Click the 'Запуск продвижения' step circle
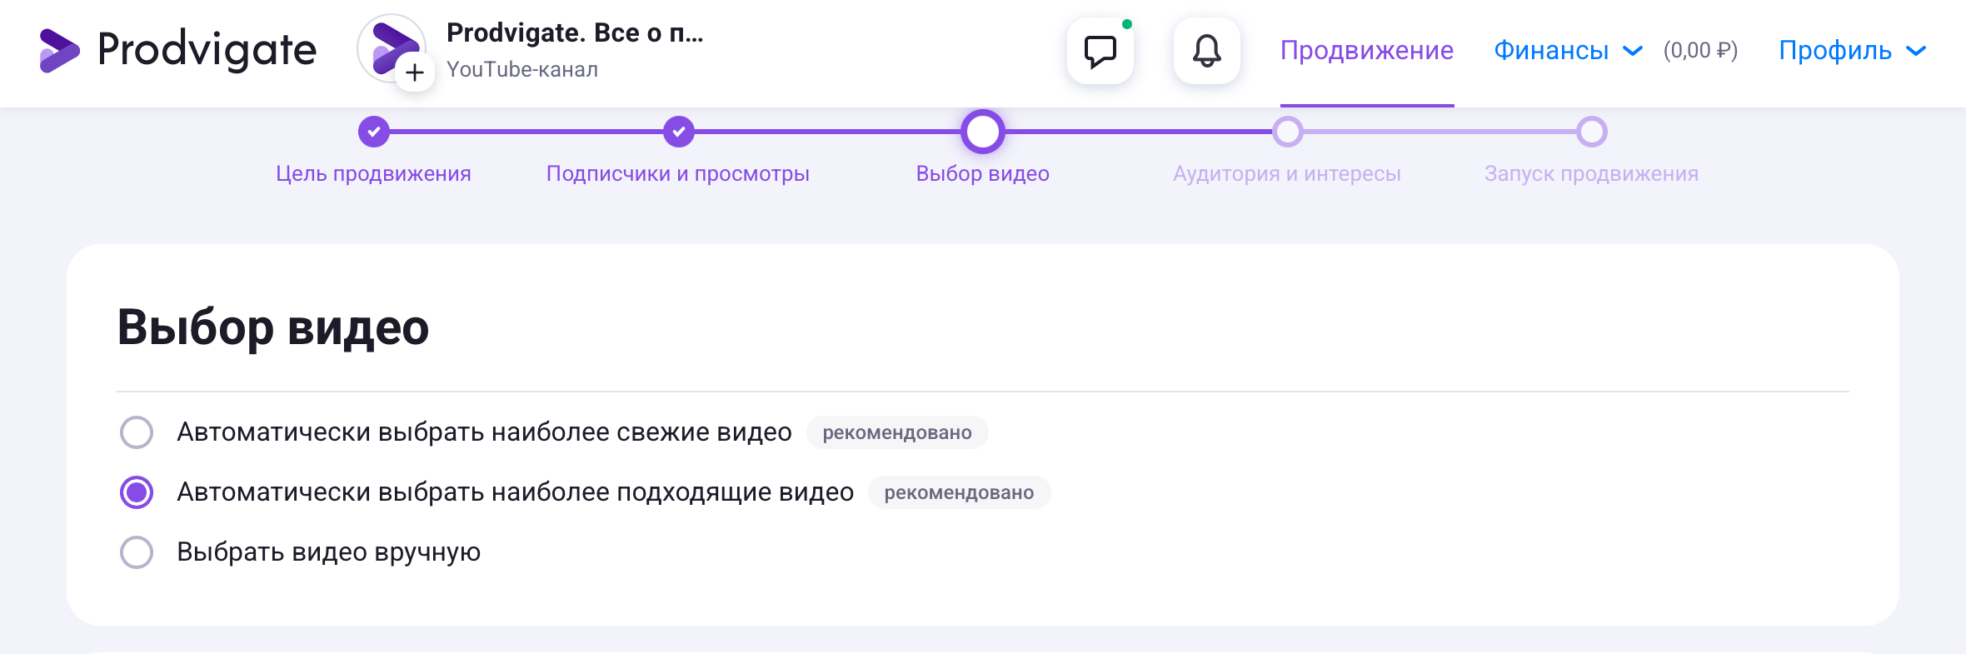The height and width of the screenshot is (654, 1966). (1591, 132)
